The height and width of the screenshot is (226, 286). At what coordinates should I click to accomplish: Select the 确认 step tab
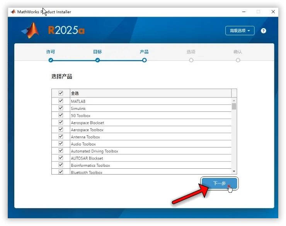pos(238,52)
